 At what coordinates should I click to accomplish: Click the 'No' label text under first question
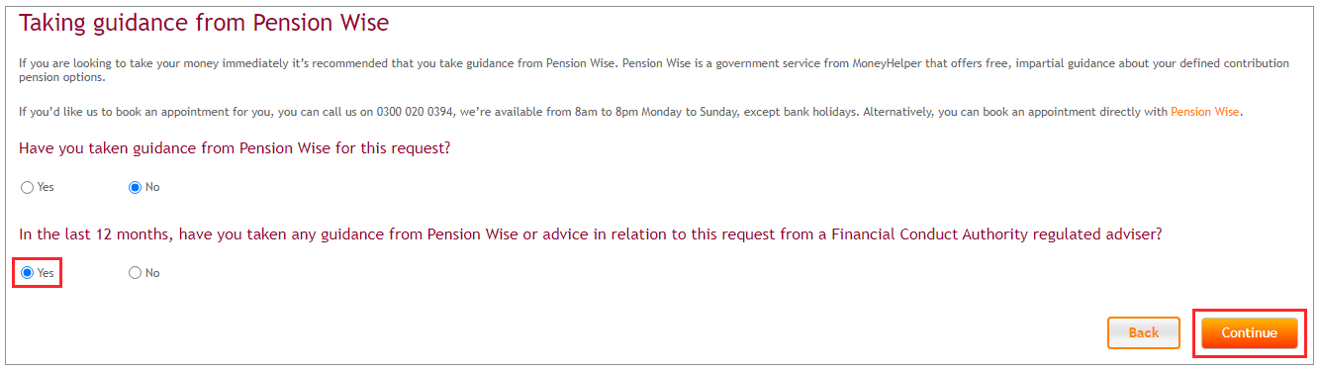click(x=152, y=188)
